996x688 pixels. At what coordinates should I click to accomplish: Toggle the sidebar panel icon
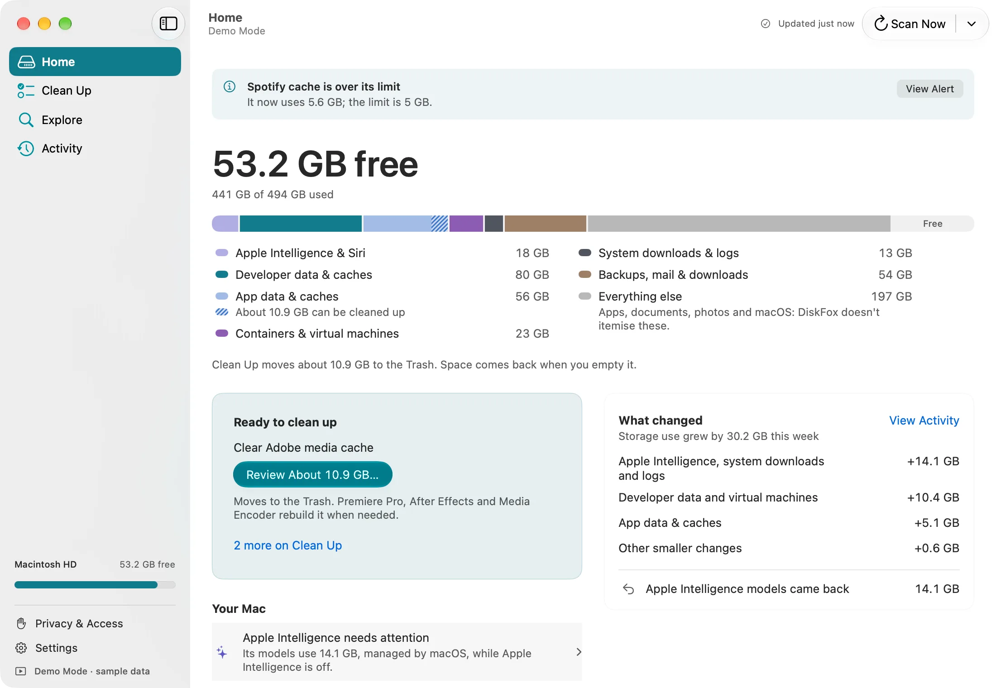tap(168, 24)
